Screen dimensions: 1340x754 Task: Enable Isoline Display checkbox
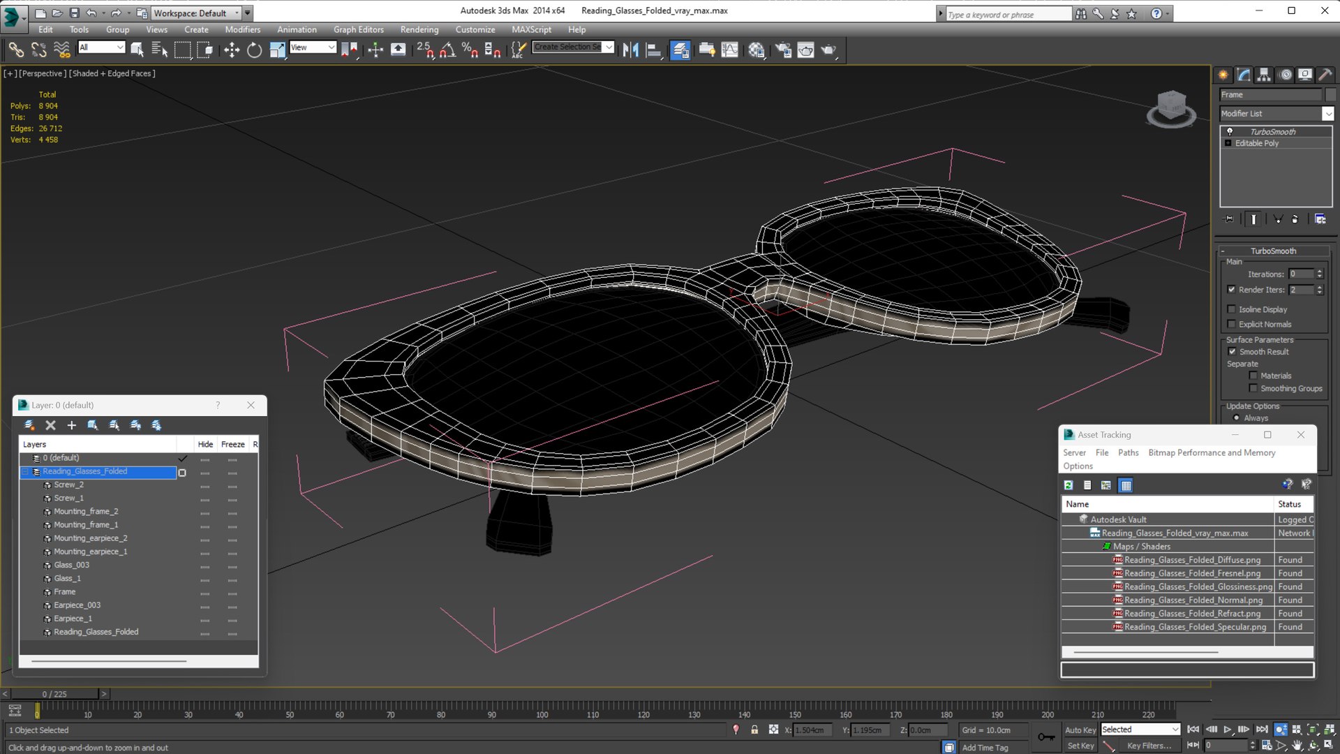pos(1232,309)
